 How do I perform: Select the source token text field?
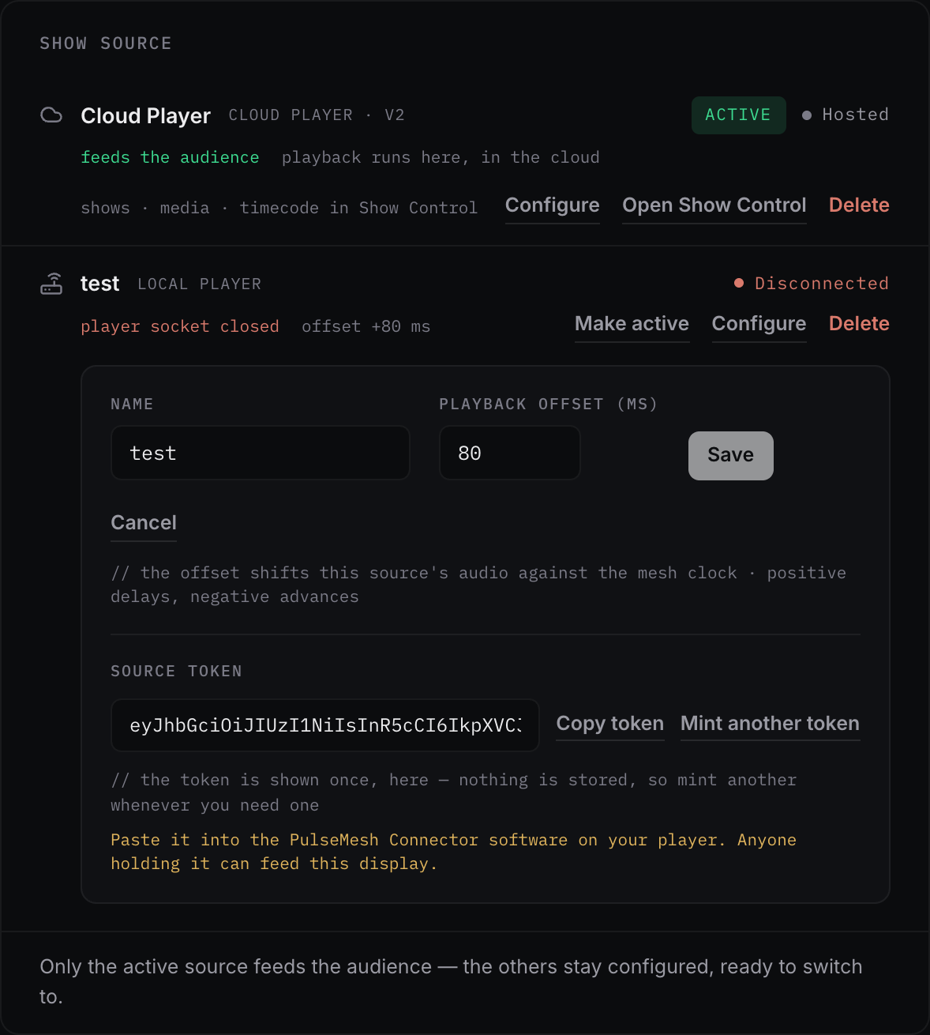(325, 725)
